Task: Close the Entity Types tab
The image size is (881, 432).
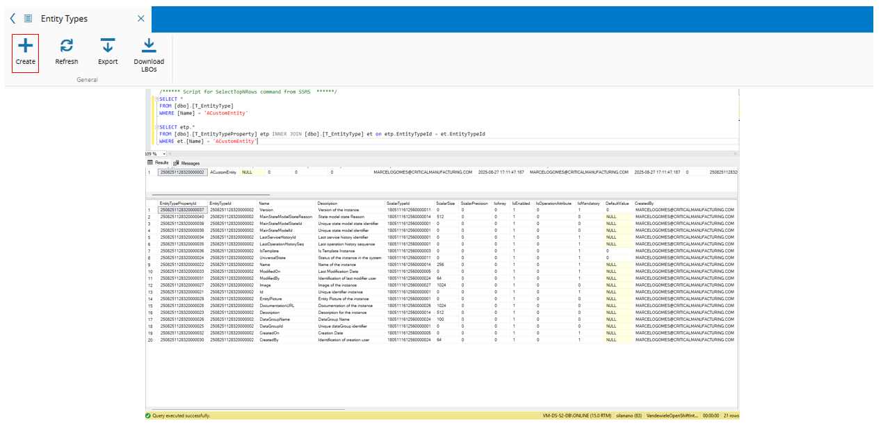Action: click(140, 19)
